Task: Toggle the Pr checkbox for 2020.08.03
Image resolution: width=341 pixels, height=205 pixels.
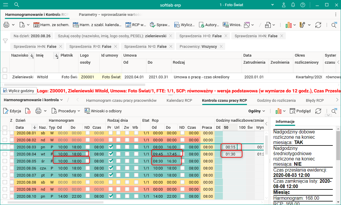Action: click(x=111, y=147)
